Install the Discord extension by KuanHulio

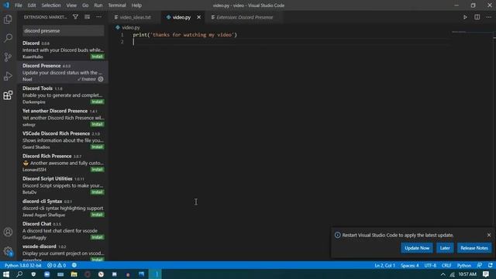click(97, 57)
